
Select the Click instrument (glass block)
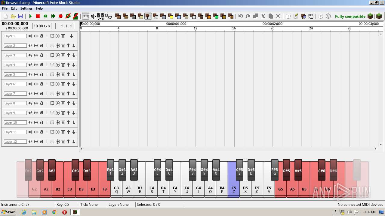click(148, 16)
